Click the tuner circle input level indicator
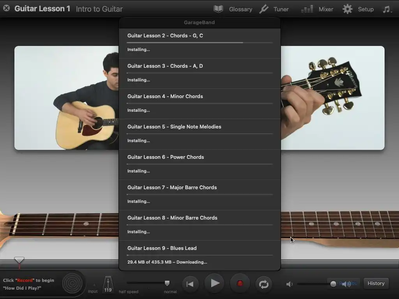The width and height of the screenshot is (399, 299). pyautogui.click(x=72, y=283)
